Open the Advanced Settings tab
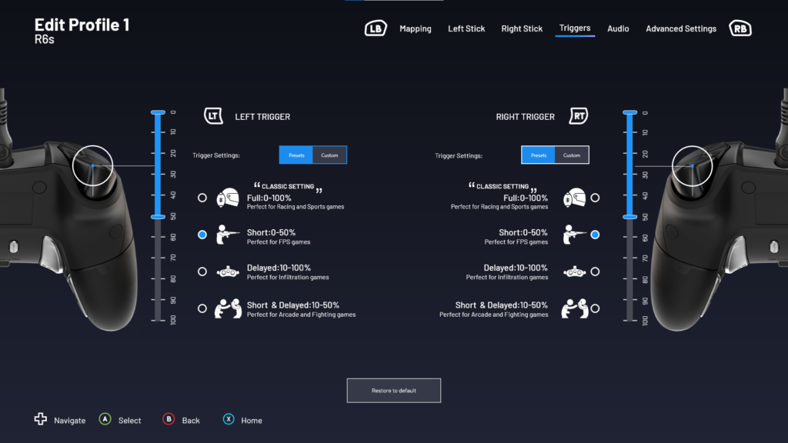Screen dimensions: 788x443 pyautogui.click(x=681, y=28)
